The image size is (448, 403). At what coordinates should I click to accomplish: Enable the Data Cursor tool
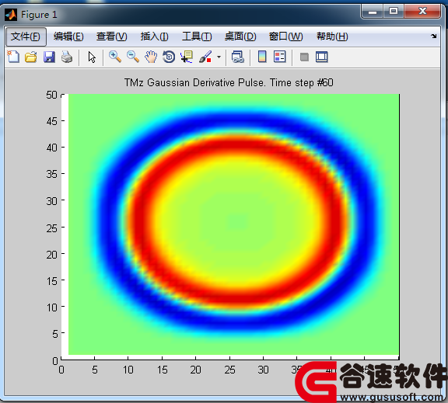pyautogui.click(x=187, y=57)
